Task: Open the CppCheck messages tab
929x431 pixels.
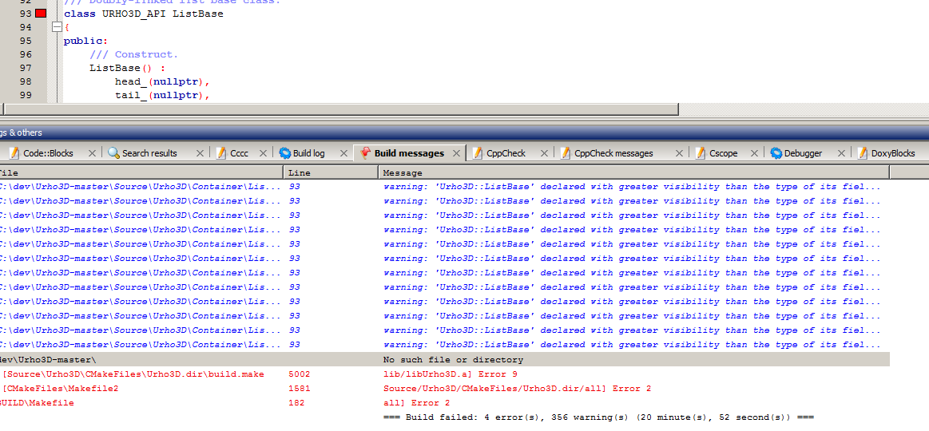Action: click(x=613, y=153)
